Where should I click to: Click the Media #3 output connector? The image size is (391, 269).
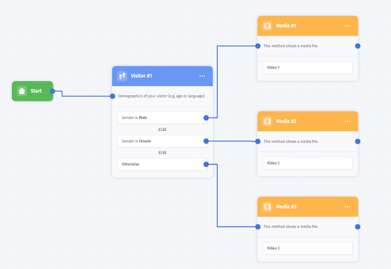358,227
